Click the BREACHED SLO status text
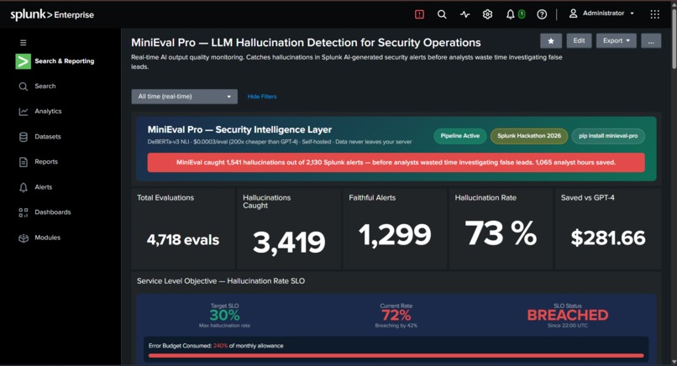The image size is (677, 366). coord(568,316)
